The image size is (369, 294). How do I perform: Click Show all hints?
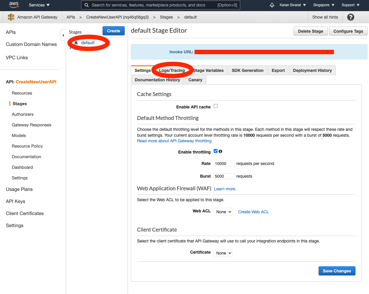click(x=325, y=17)
